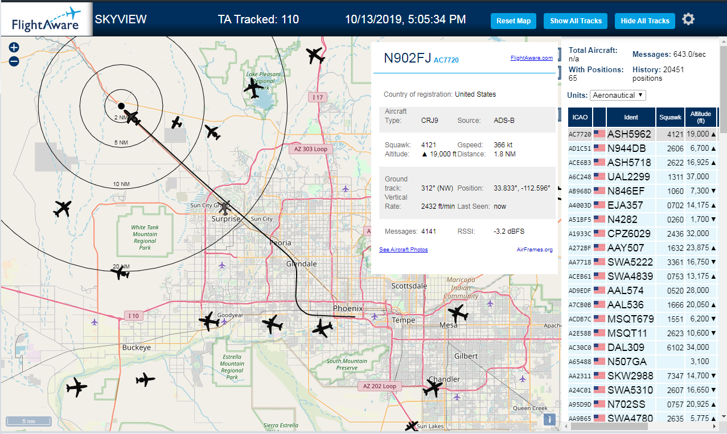Select the EJA357 aircraft row
This screenshot has width=727, height=434.
point(643,205)
